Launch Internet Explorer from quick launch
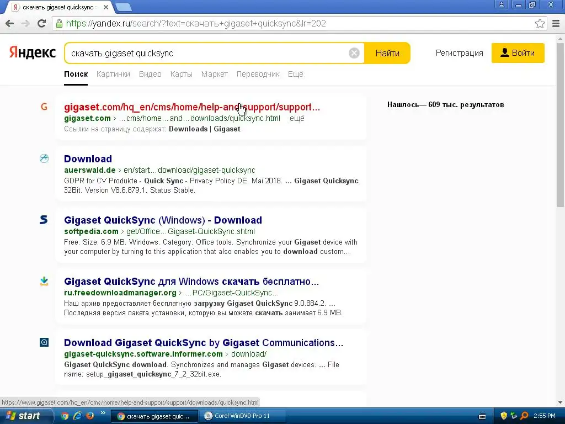This screenshot has height=424, width=565. (77, 416)
